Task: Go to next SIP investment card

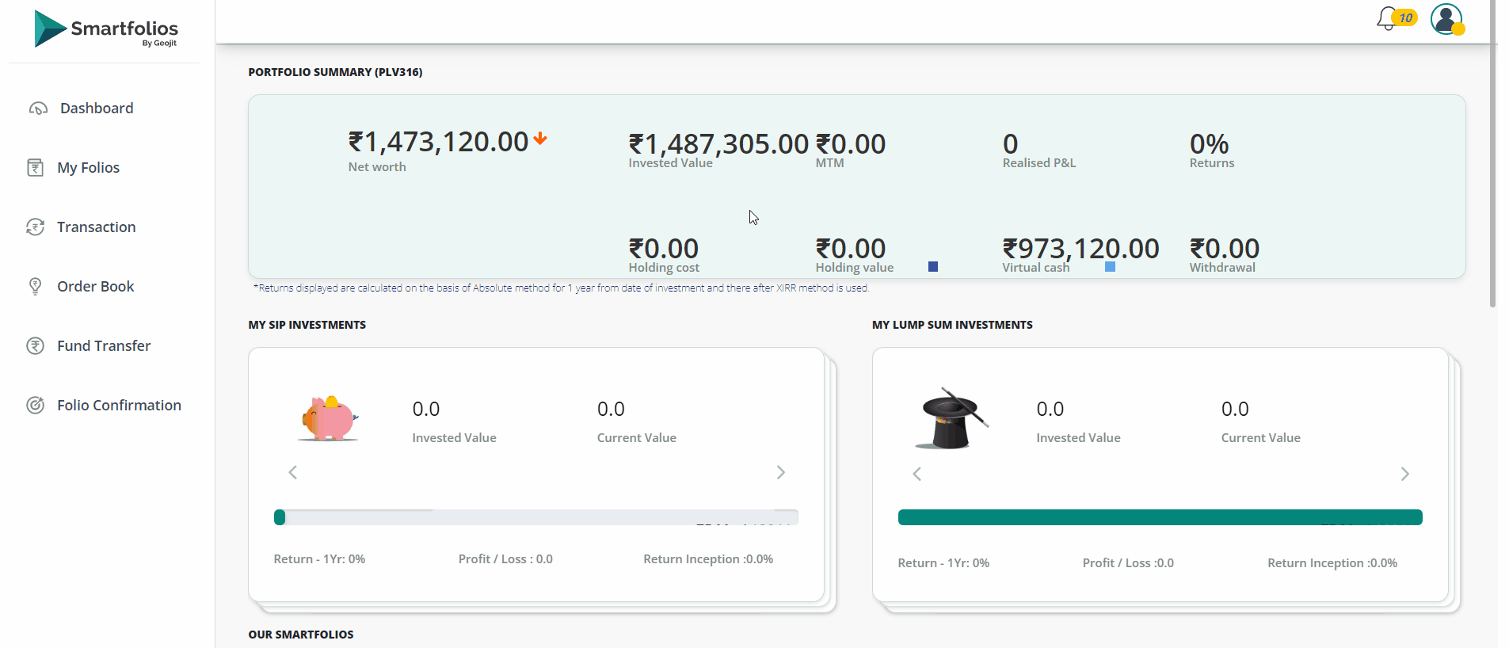Action: [x=780, y=473]
